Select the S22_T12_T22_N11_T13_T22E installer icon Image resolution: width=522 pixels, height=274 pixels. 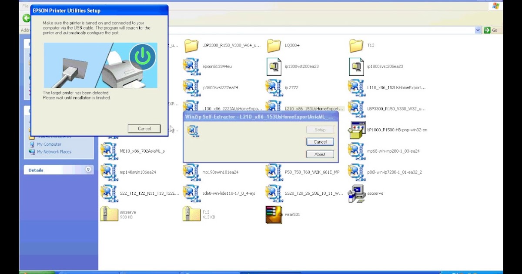pyautogui.click(x=109, y=193)
